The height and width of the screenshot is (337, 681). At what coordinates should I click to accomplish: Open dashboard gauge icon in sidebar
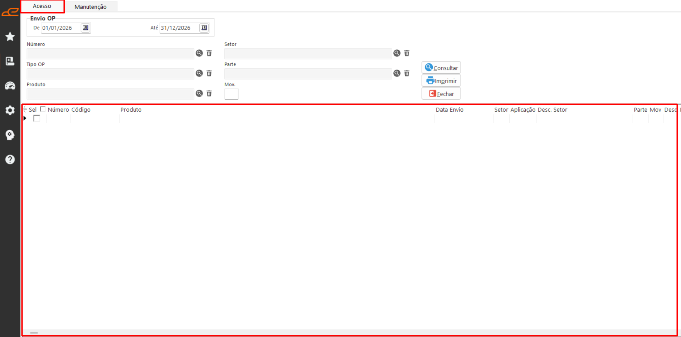[10, 86]
